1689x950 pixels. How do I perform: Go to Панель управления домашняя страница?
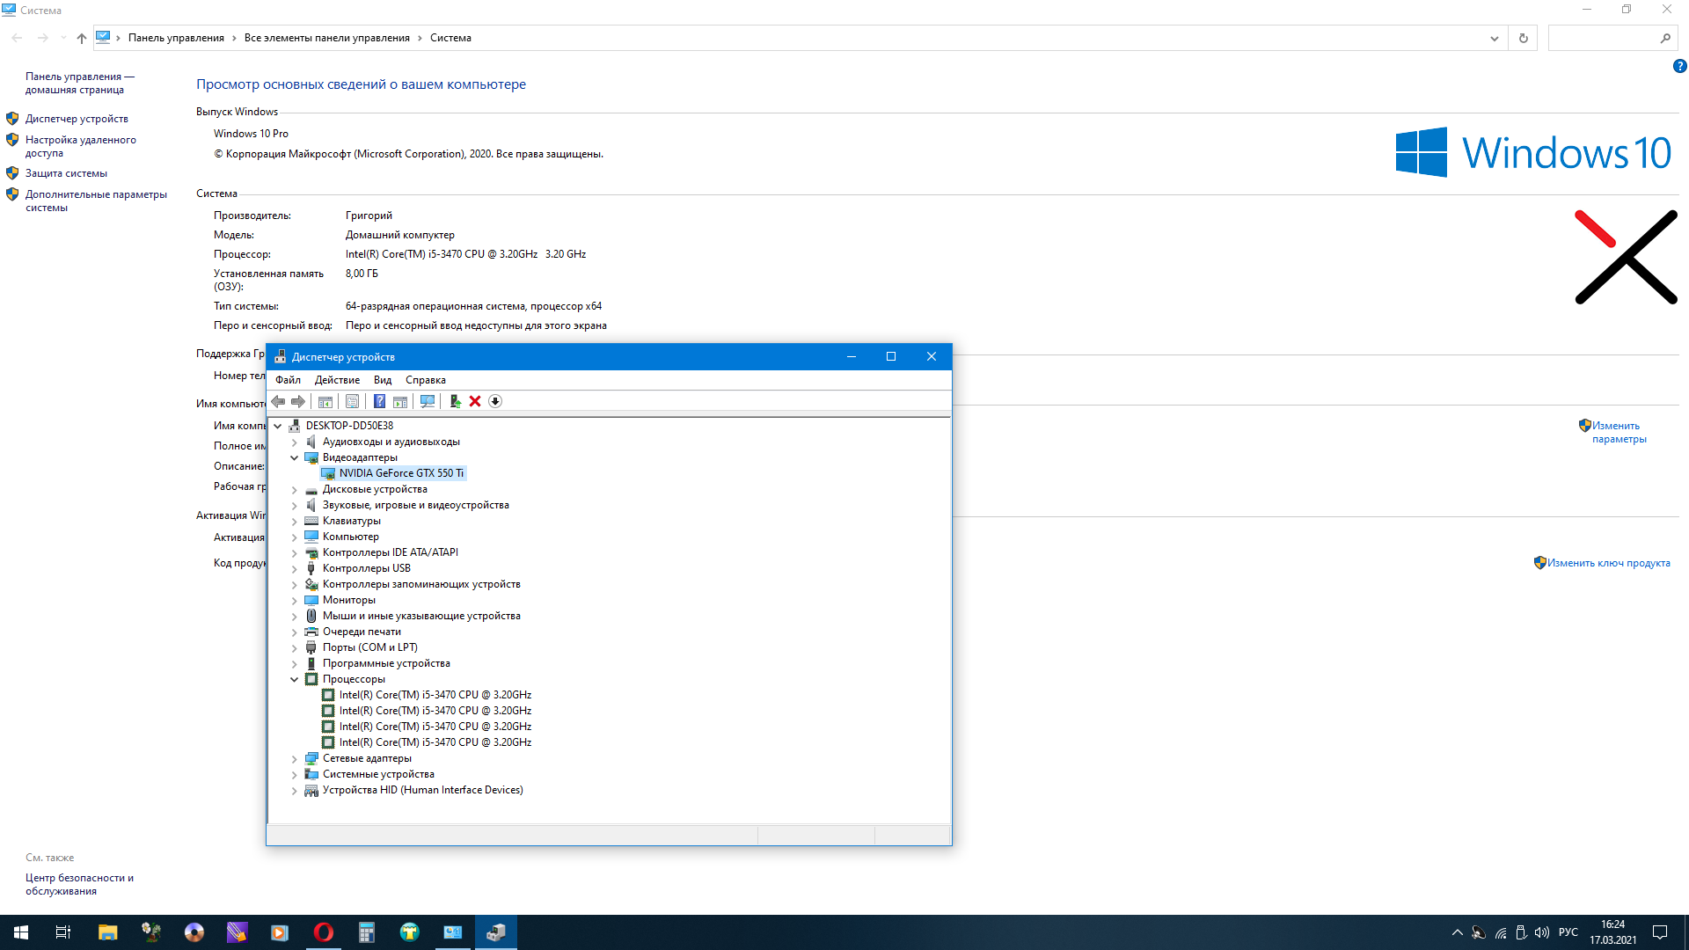pyautogui.click(x=80, y=83)
